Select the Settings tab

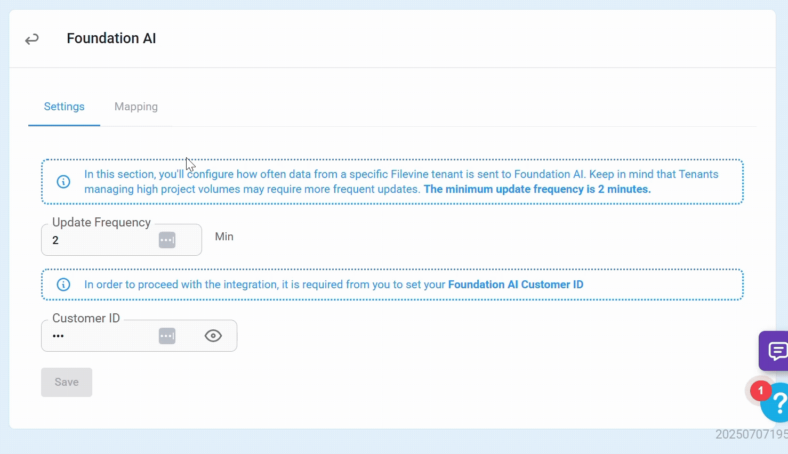coord(64,107)
